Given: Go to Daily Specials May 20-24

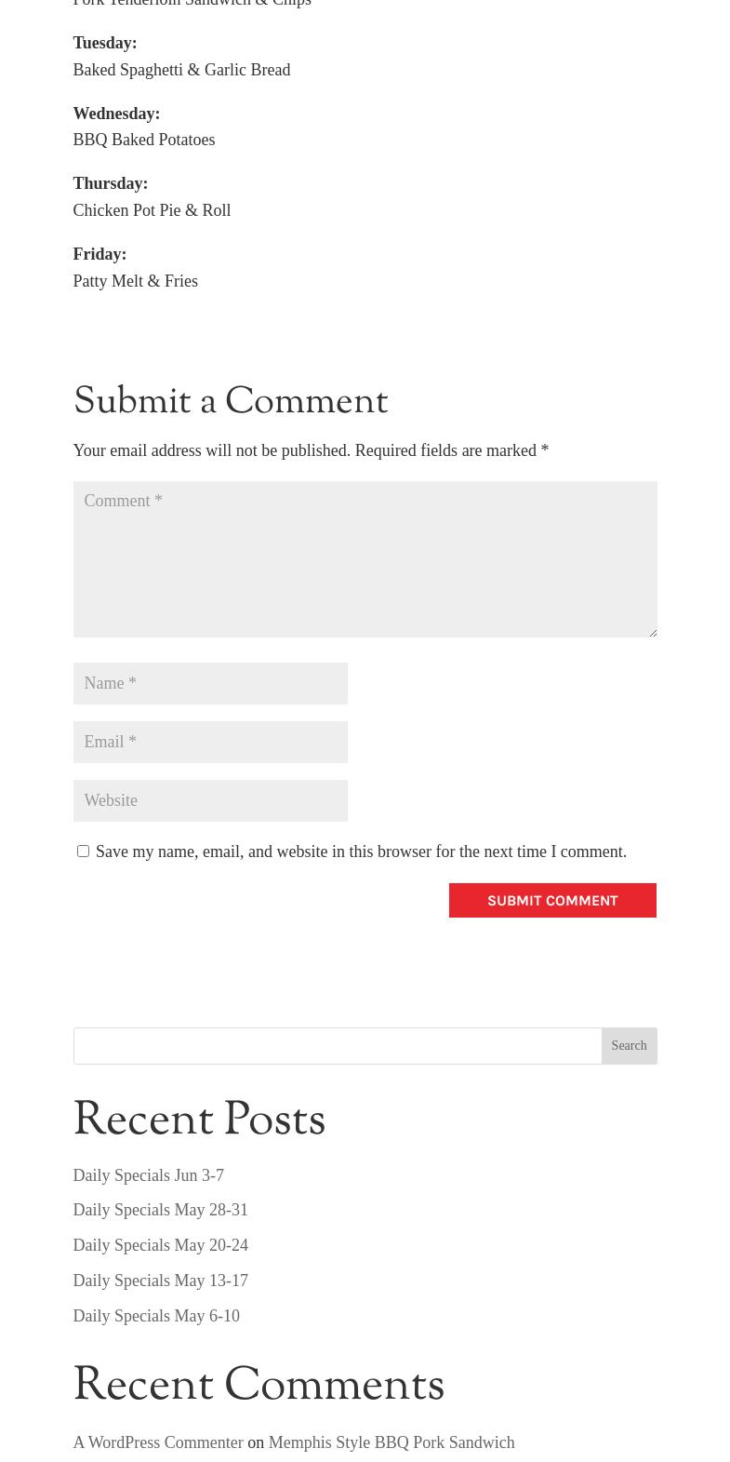Looking at the screenshot, I should pyautogui.click(x=160, y=1245).
